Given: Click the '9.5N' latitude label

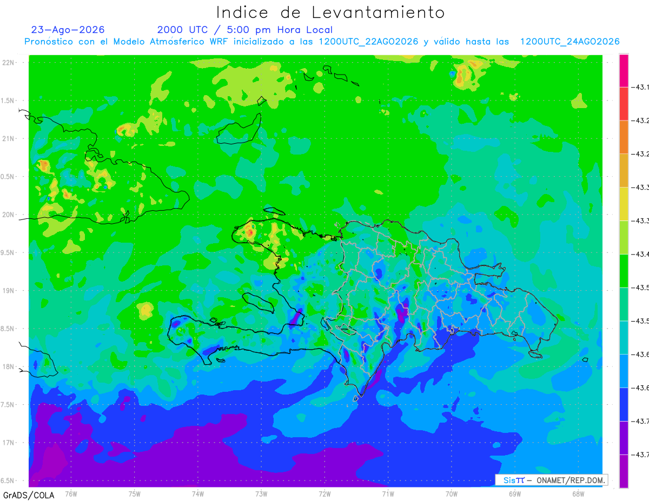Looking at the screenshot, I should pyautogui.click(x=7, y=252).
